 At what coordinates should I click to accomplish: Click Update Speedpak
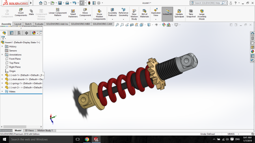coord(179,13)
